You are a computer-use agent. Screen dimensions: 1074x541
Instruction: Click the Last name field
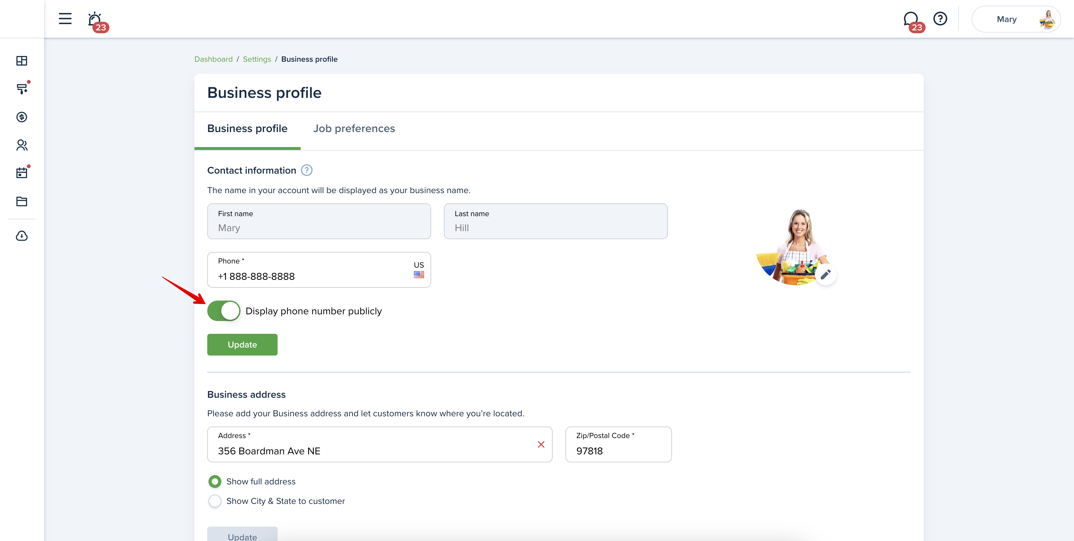click(555, 221)
